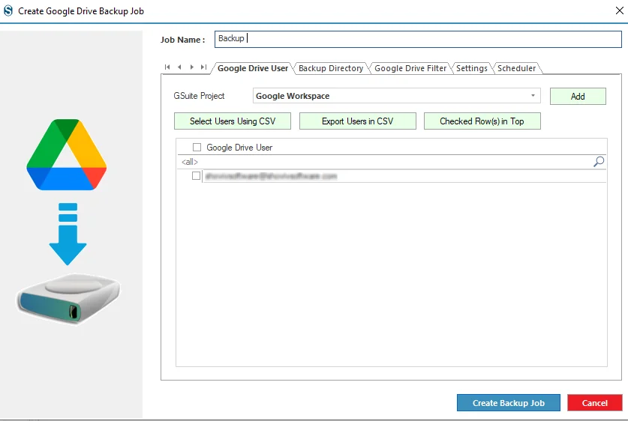The image size is (628, 421).
Task: Go to first tab using navigation arrow
Action: pyautogui.click(x=167, y=67)
